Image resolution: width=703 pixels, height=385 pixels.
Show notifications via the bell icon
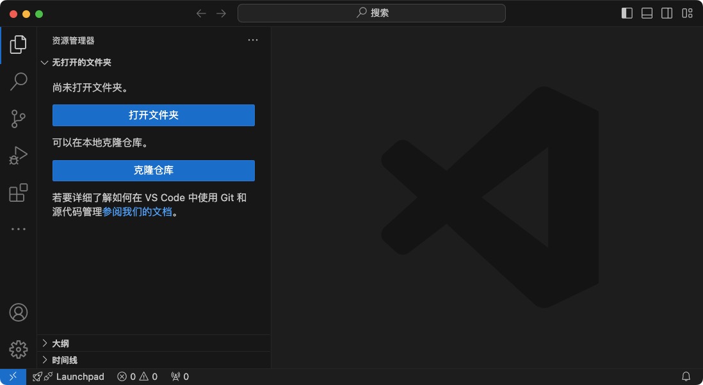tap(686, 376)
